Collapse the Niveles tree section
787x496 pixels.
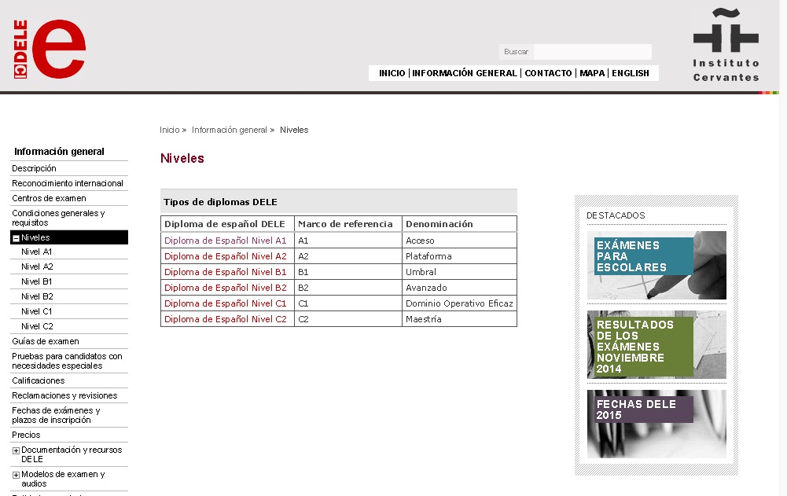click(x=16, y=238)
